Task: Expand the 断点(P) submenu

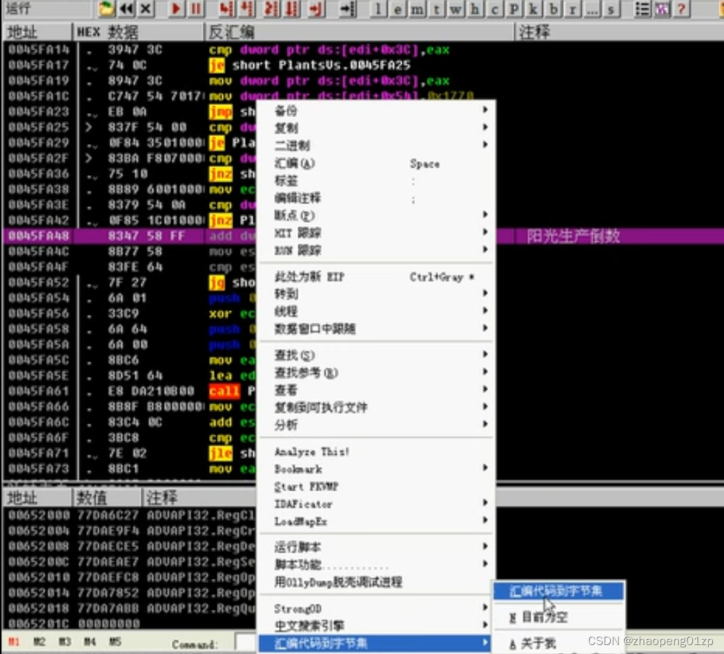Action: tap(376, 215)
